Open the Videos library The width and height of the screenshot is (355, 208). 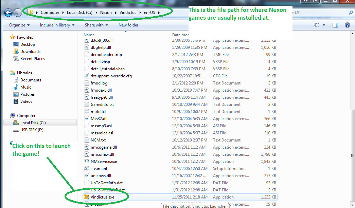tap(26, 101)
